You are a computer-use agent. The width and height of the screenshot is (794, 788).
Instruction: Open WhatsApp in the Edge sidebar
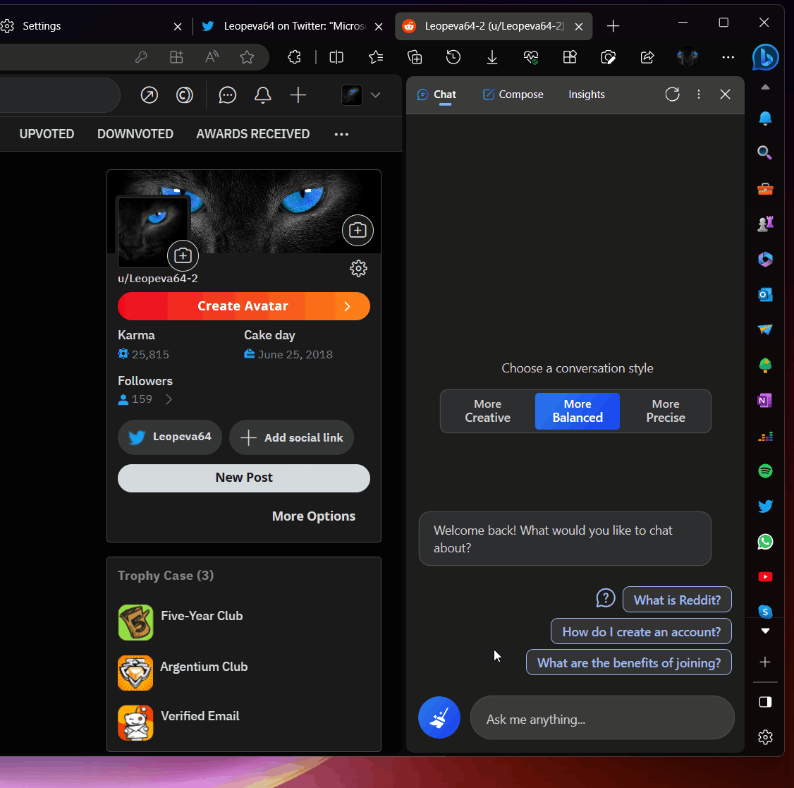point(765,542)
